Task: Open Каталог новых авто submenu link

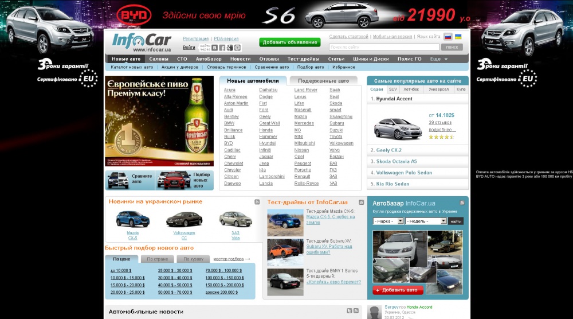Action: [132, 67]
